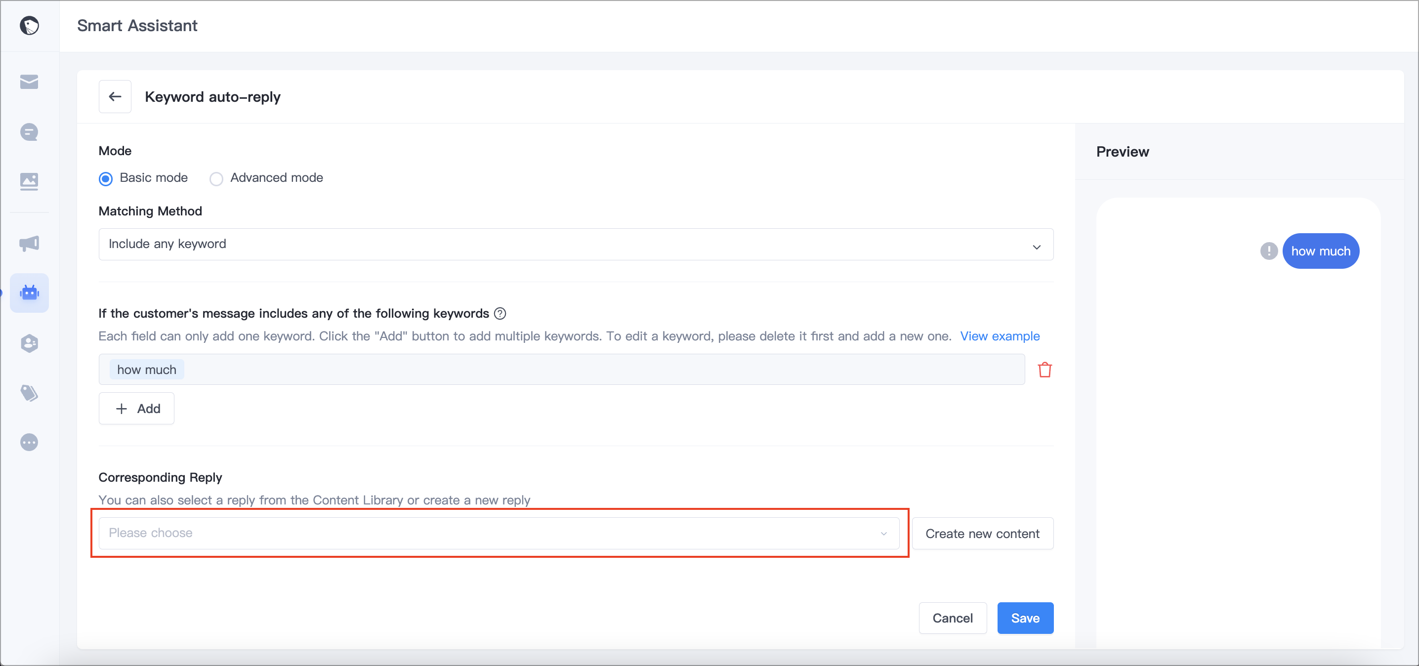This screenshot has height=666, width=1419.
Task: Open the 'Please choose' reply dropdown
Action: point(499,533)
